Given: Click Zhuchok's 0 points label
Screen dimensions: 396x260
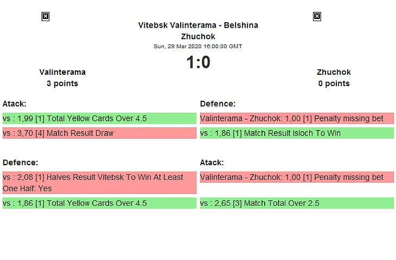Looking at the screenshot, I should click(x=334, y=83).
